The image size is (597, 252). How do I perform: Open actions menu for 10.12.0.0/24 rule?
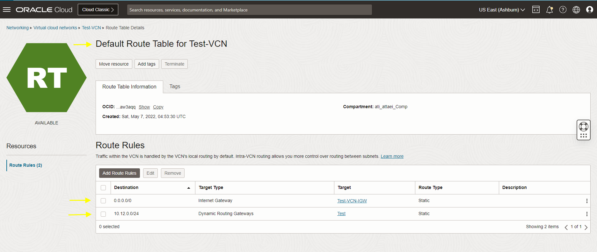[x=586, y=214]
